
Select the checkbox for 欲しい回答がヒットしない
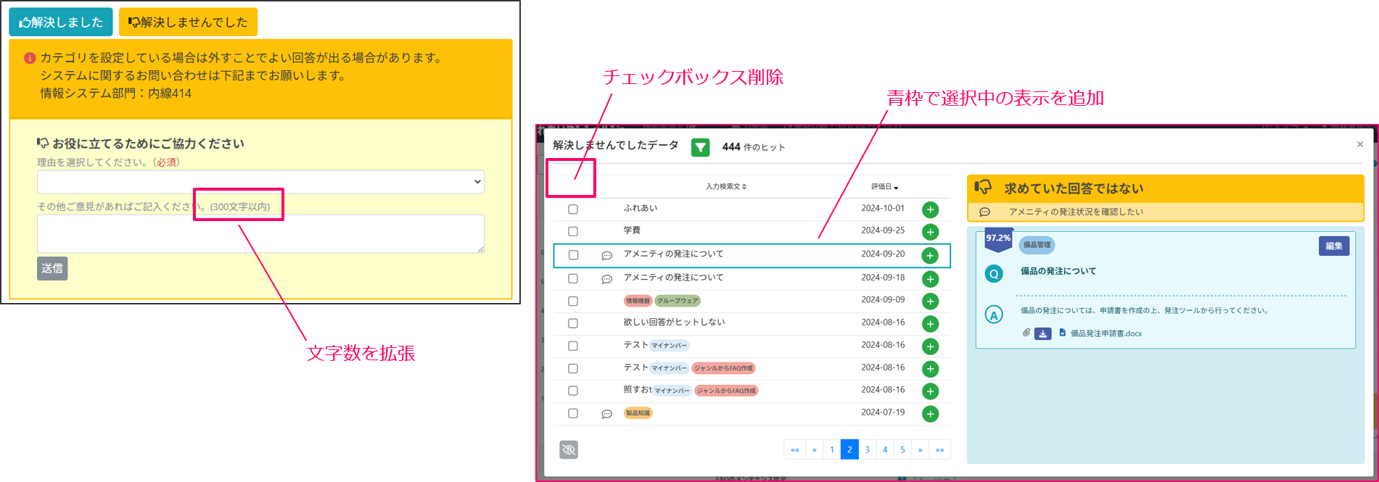point(573,324)
